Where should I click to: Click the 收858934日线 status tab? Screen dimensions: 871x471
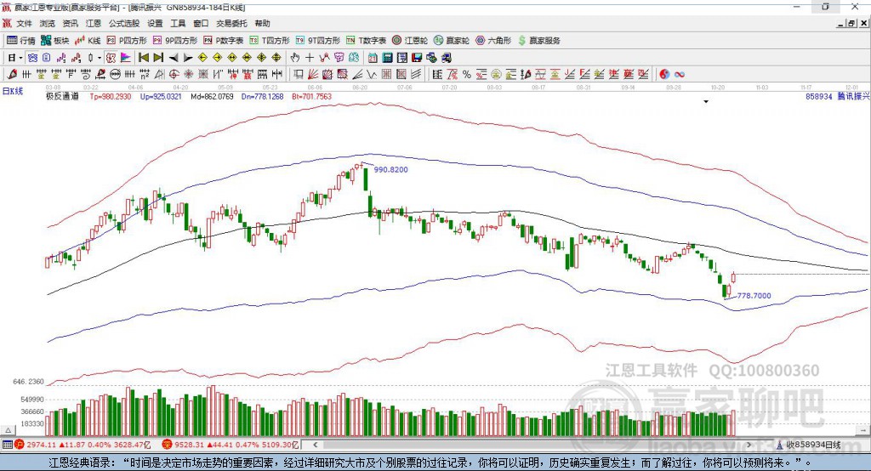812,445
